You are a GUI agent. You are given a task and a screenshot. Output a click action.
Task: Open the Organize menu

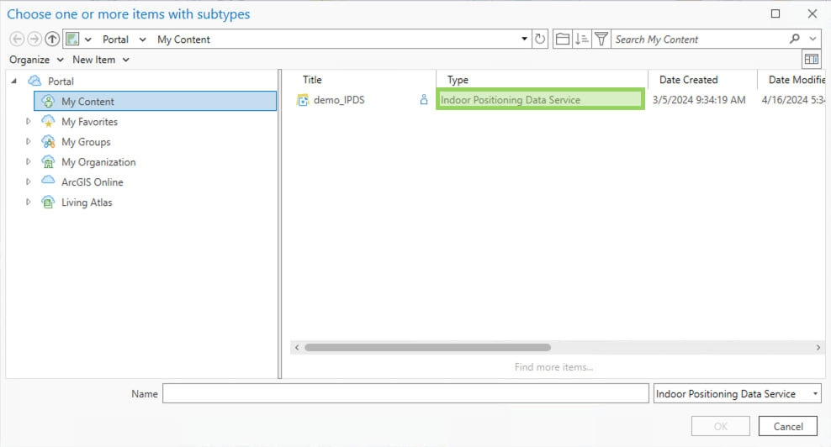[x=36, y=60]
